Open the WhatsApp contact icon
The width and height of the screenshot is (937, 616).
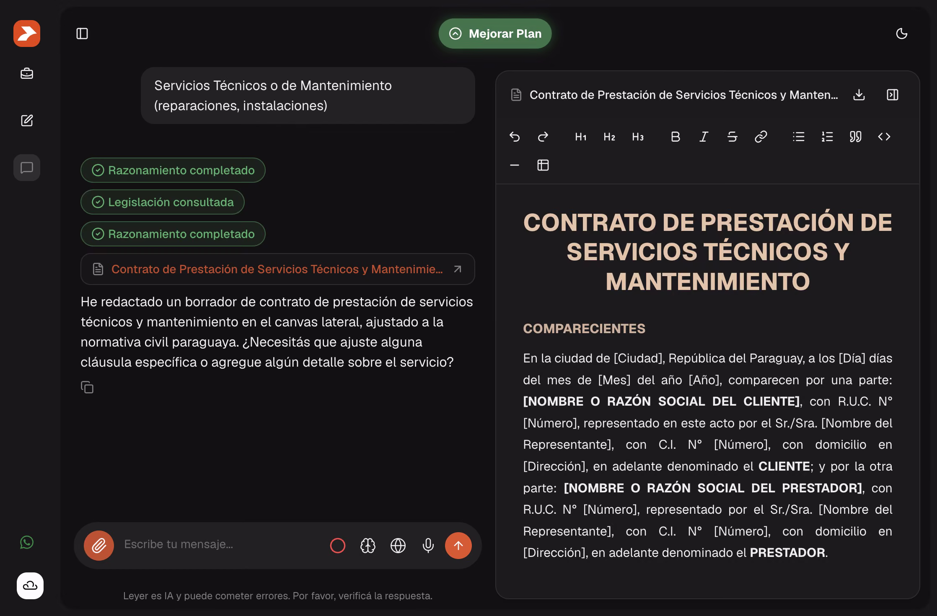tap(27, 542)
